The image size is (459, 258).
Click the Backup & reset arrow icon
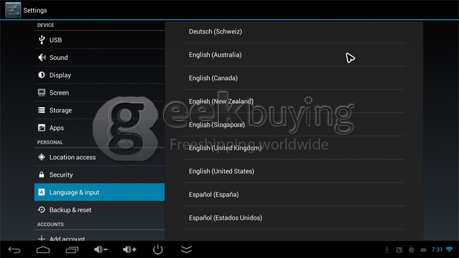click(x=42, y=209)
